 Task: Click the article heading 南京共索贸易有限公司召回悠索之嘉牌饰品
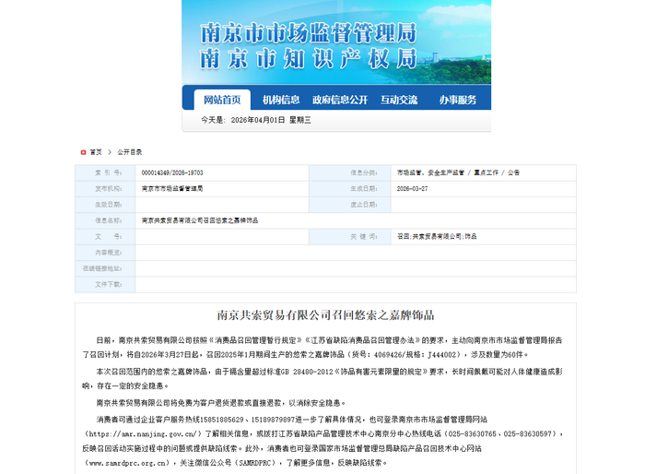325,315
